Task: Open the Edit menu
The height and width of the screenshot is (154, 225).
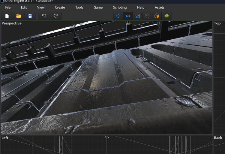Action: tap(24, 7)
